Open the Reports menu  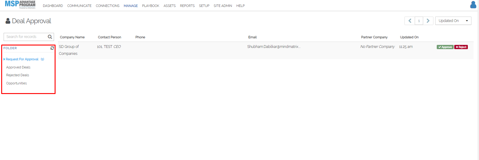pyautogui.click(x=187, y=6)
